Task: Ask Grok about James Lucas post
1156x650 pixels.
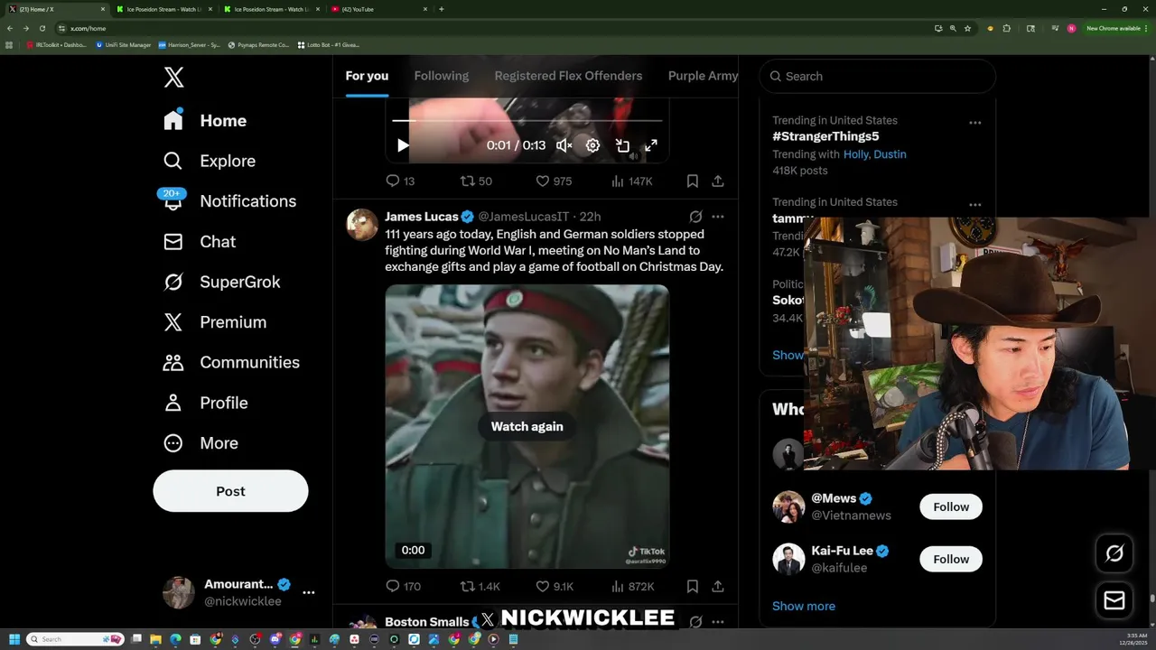Action: 695,217
